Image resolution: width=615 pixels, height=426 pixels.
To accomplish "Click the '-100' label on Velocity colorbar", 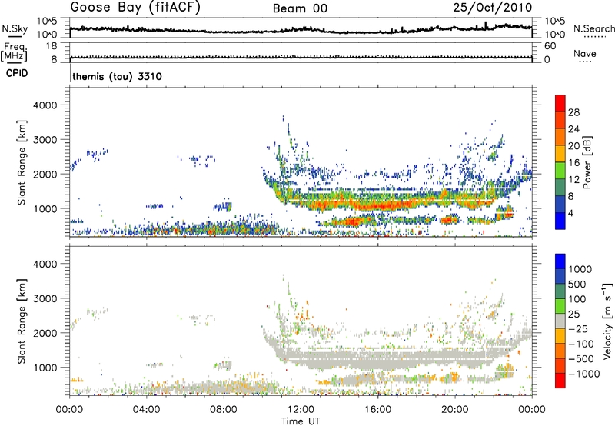I will click(581, 344).
